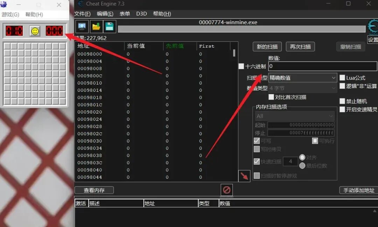This screenshot has height=227, width=378.
Task: Open the 文件 menu
Action: [x=83, y=14]
